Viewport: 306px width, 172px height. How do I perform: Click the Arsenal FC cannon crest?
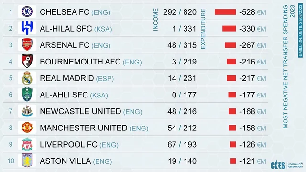click(27, 44)
